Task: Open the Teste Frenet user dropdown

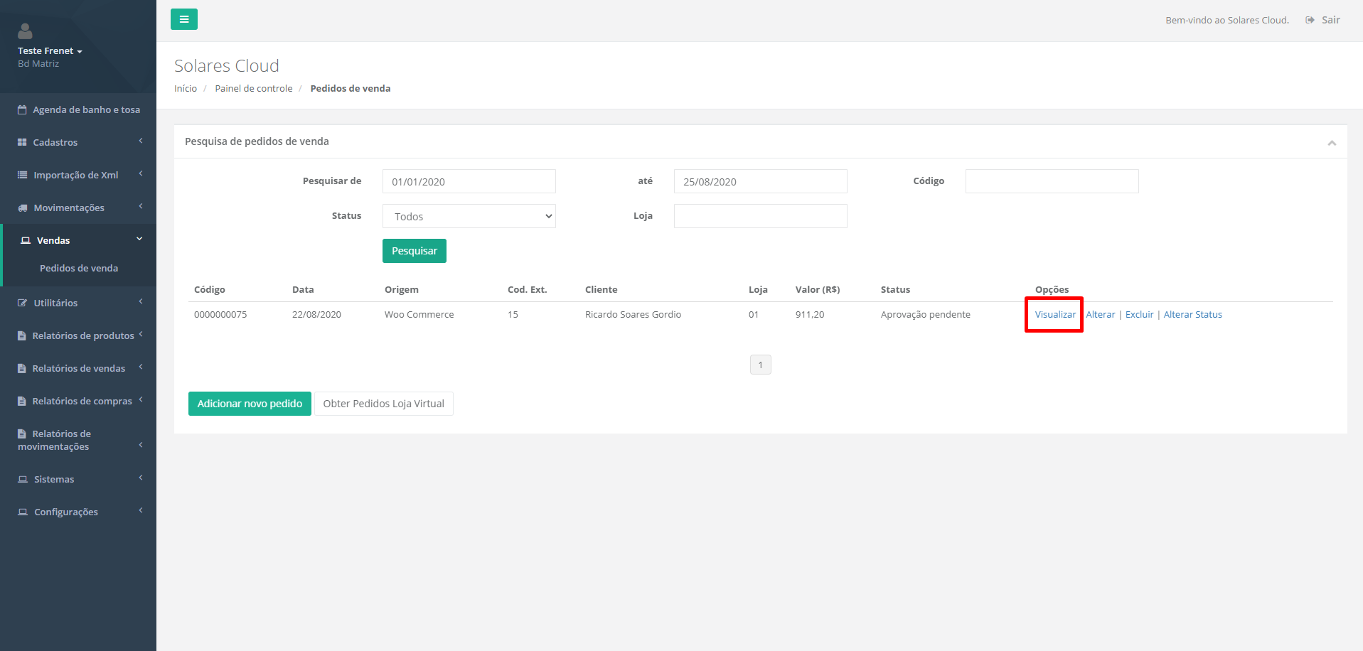Action: (x=50, y=51)
